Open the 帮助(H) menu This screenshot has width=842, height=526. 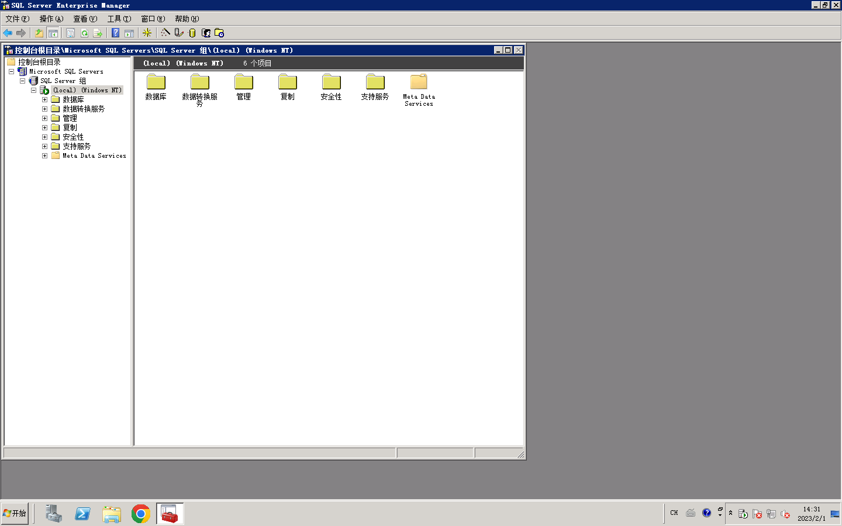pos(187,19)
